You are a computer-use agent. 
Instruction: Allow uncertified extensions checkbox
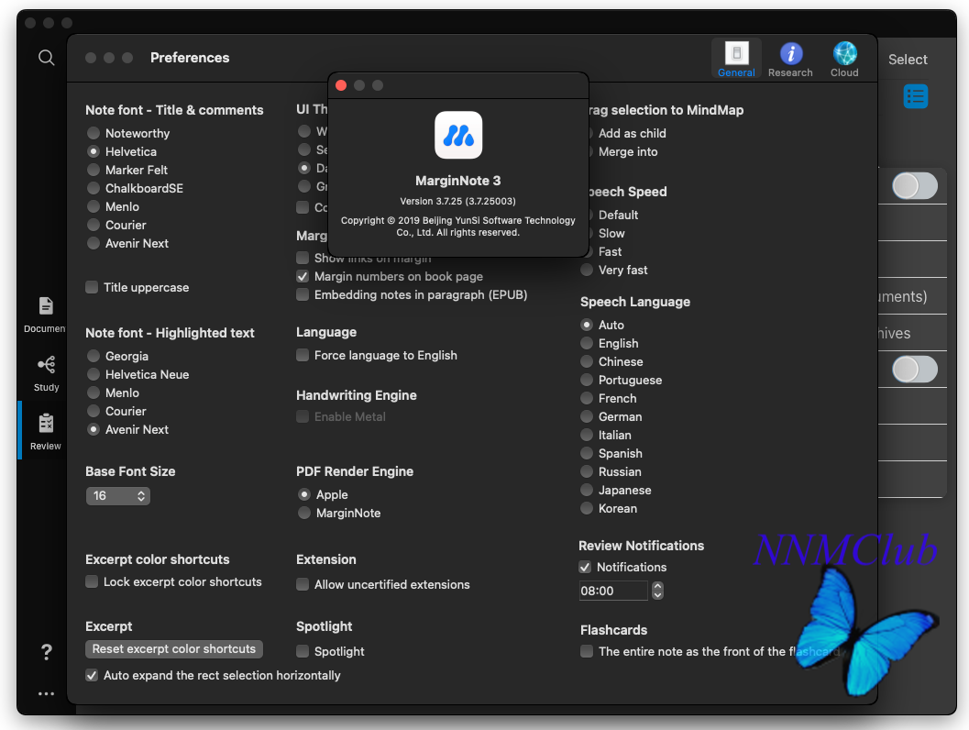[x=303, y=584]
